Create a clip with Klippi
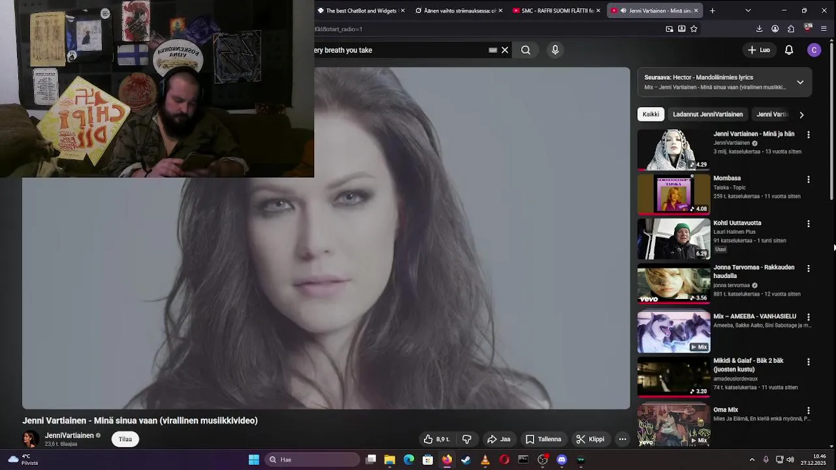 pos(590,439)
